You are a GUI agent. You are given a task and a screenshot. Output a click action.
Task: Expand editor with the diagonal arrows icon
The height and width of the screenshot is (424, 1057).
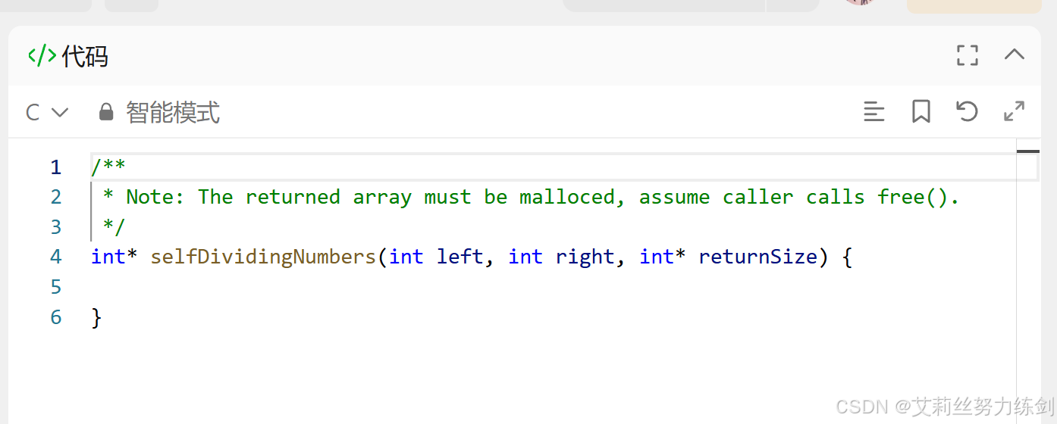coord(1014,111)
